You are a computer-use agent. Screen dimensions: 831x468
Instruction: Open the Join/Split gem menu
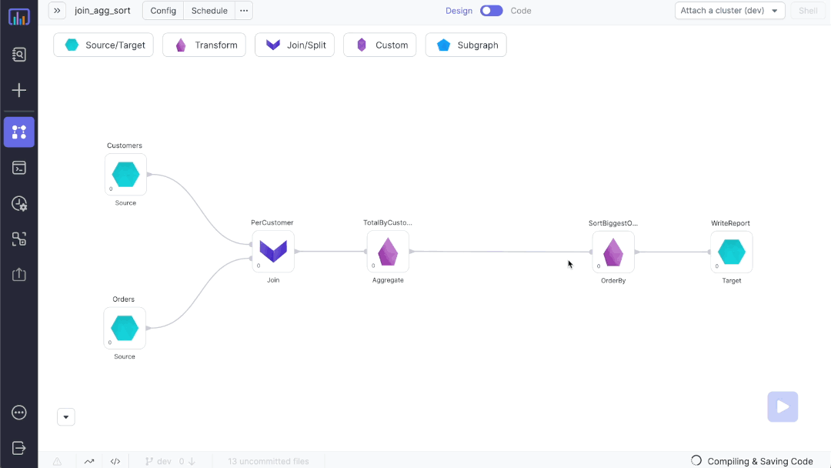(295, 45)
